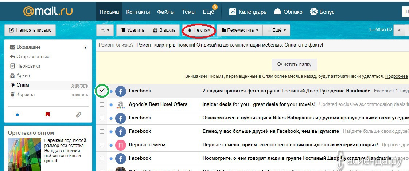Open the Облако cloud icon
This screenshot has width=409, height=171.
277,12
